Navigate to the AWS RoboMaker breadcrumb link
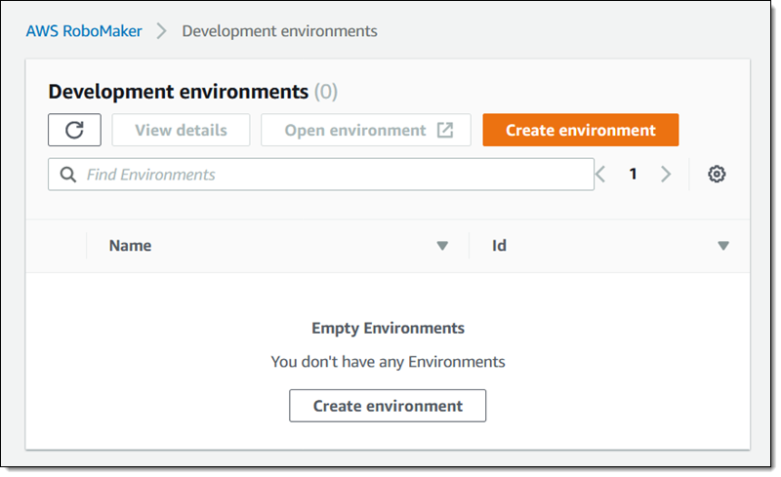This screenshot has height=477, width=781. click(x=84, y=31)
